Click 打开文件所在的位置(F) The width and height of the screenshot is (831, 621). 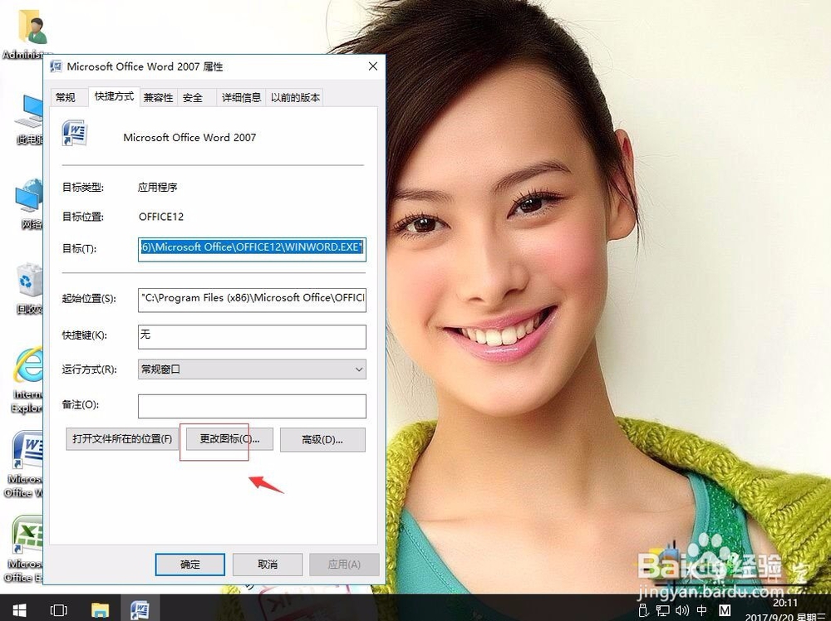[x=120, y=439]
